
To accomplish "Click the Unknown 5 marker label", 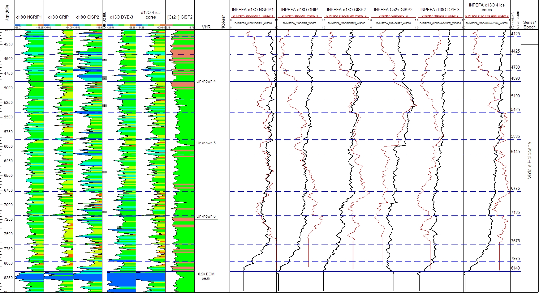I will (206, 143).
